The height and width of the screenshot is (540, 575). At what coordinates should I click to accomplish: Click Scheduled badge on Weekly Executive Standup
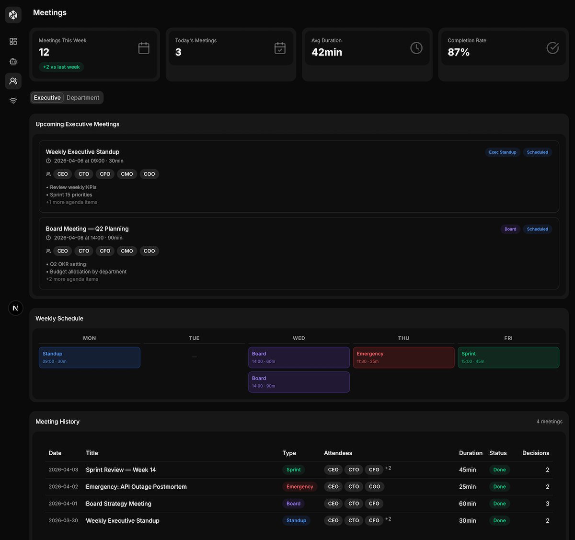point(537,152)
